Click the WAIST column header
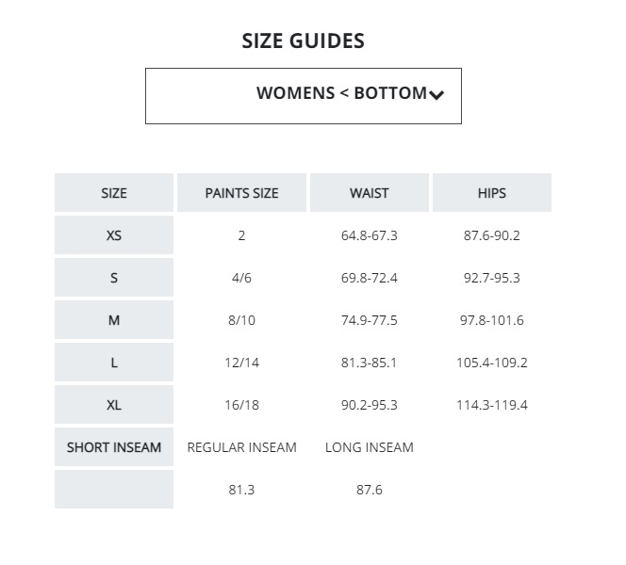 coord(369,193)
